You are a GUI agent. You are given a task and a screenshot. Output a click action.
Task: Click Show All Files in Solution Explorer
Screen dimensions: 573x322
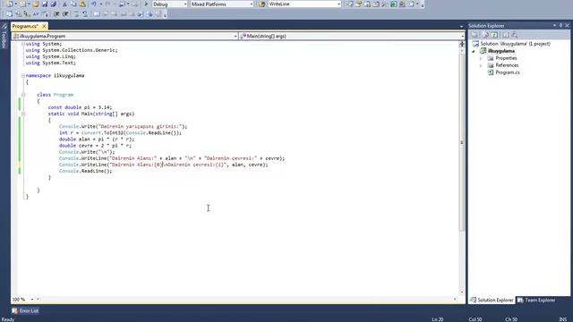click(485, 35)
